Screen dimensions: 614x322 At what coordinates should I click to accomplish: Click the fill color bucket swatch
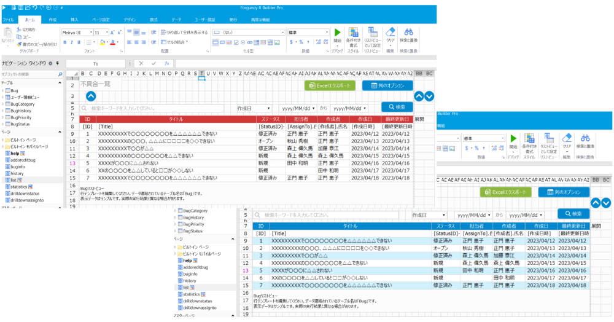pyautogui.click(x=103, y=42)
